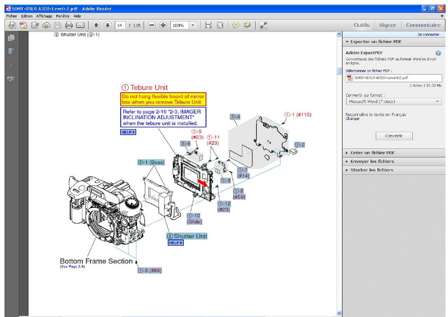The width and height of the screenshot is (448, 317).
Task: Open the Fichier menu
Action: (12, 16)
